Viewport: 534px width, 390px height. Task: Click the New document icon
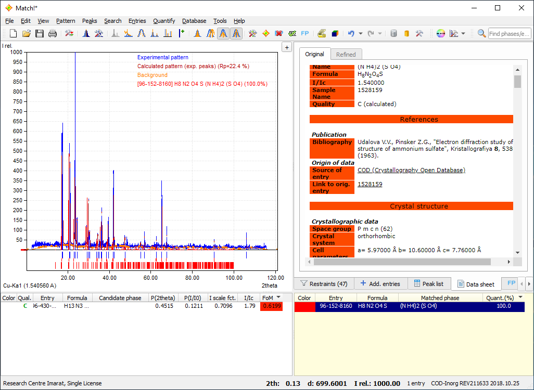click(13, 34)
